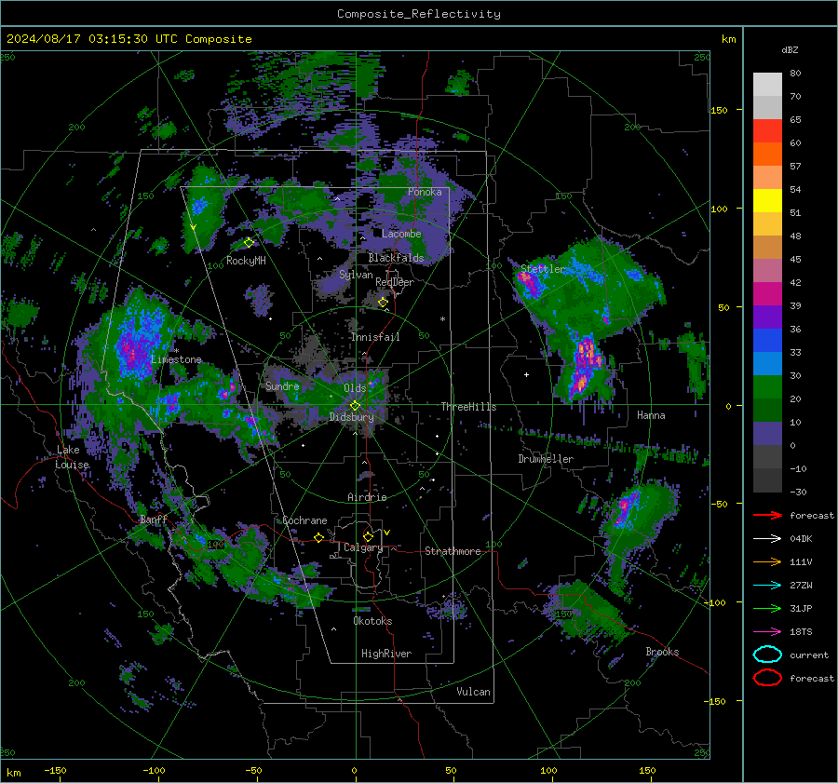Click the Banff label on map
This screenshot has width=838, height=783.
tap(154, 519)
